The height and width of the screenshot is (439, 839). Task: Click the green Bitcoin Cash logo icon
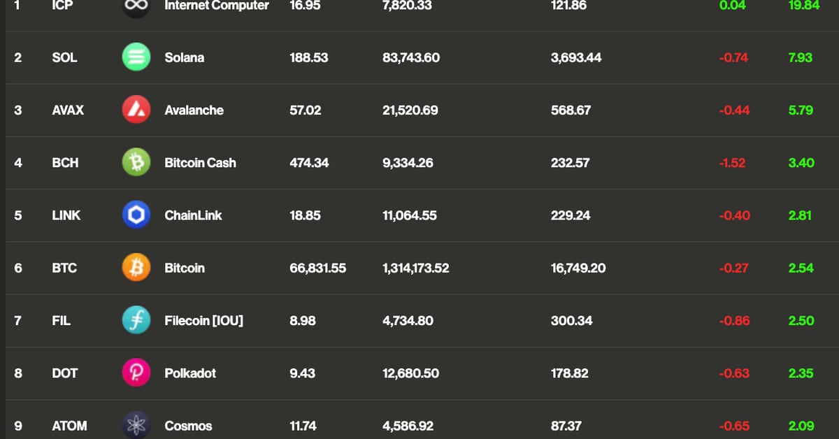(x=136, y=162)
